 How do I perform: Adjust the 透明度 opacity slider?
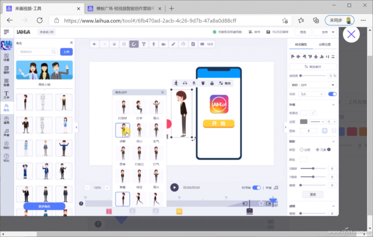click(301, 75)
